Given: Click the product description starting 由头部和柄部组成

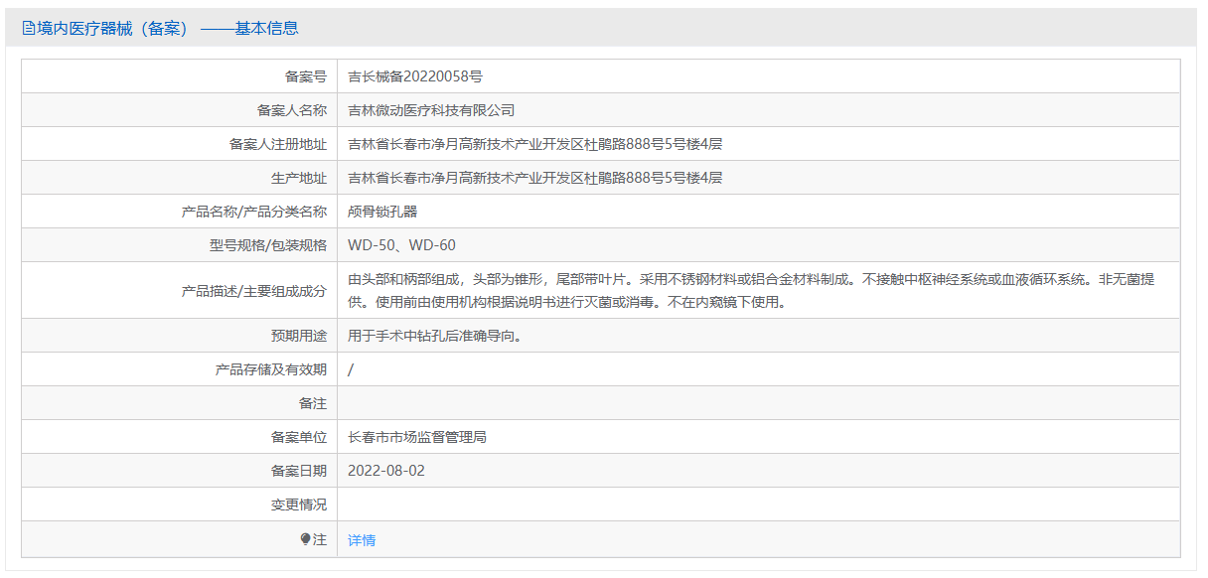Looking at the screenshot, I should pyautogui.click(x=751, y=291).
